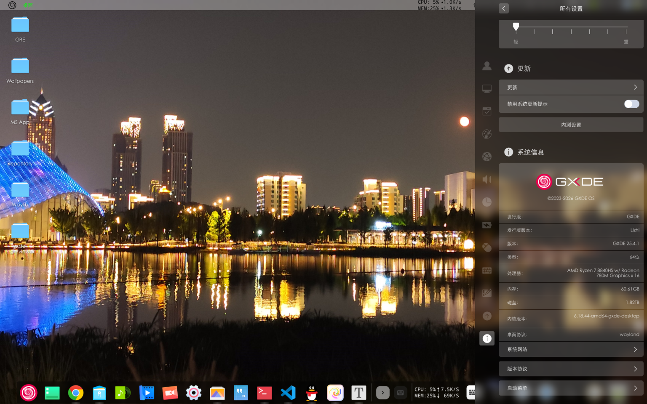Open onscreen keyboard icon in dock
Viewport: 647px width, 404px height.
(401, 393)
